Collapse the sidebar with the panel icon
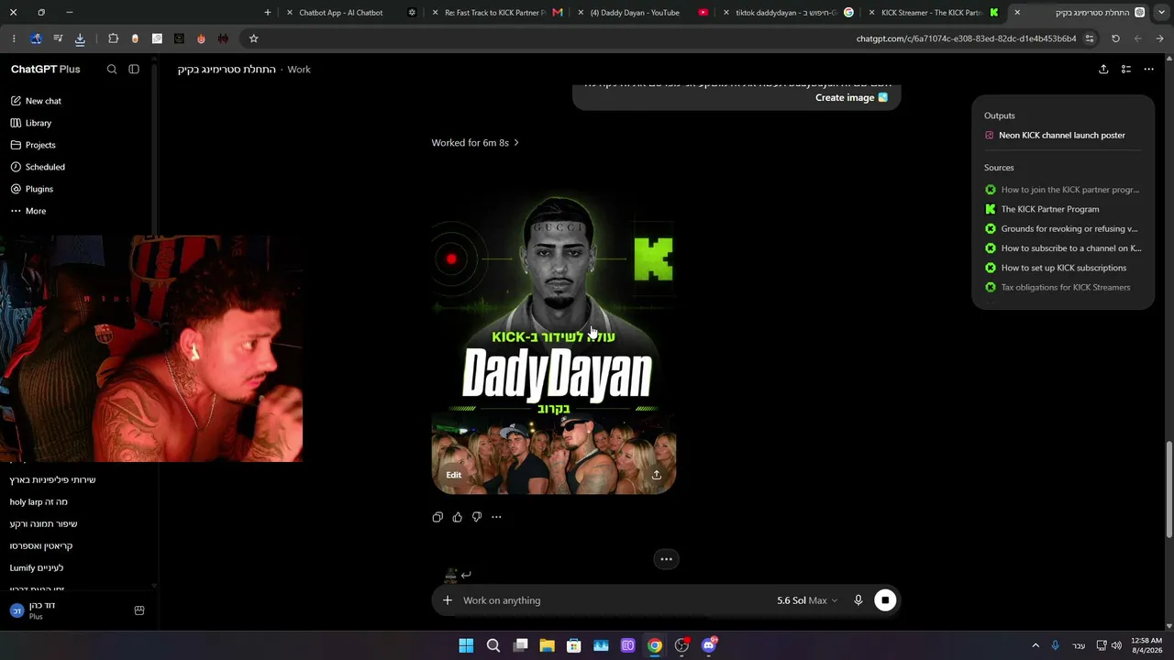This screenshot has width=1174, height=660. point(134,70)
